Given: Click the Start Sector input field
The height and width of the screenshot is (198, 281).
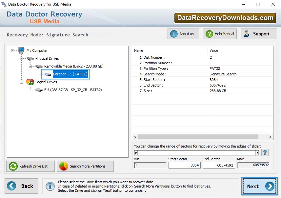Looking at the screenshot, I should tap(184, 165).
